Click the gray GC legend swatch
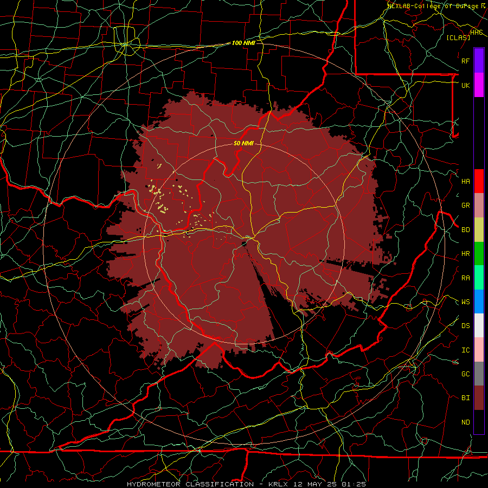 point(479,374)
